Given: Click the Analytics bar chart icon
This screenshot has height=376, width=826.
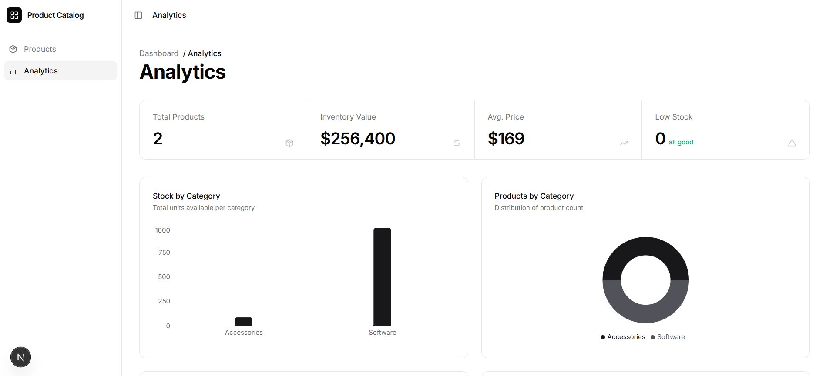Looking at the screenshot, I should pos(13,71).
